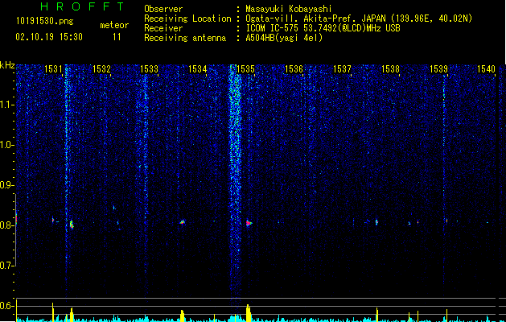The width and height of the screenshot is (506, 322).
Task: Click the Receiving antenna label
Action: click(x=185, y=38)
